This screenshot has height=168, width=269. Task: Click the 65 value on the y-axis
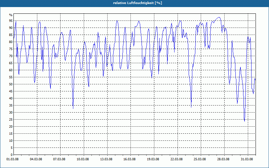point(11,63)
